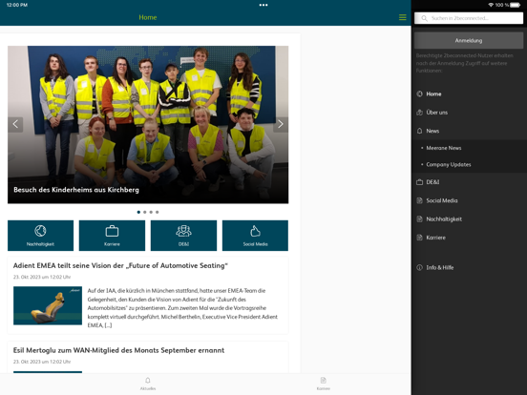Check the Wi-Fi status icon

491,5
